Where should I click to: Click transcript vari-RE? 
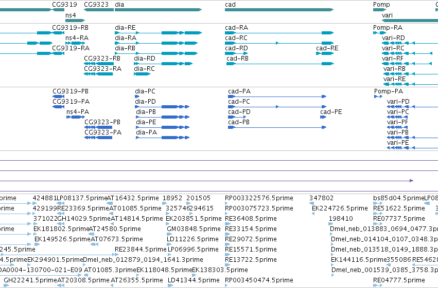pos(394,79)
